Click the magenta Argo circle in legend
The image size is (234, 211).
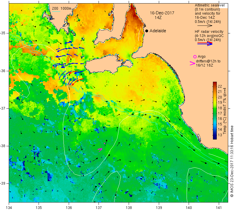195,57
